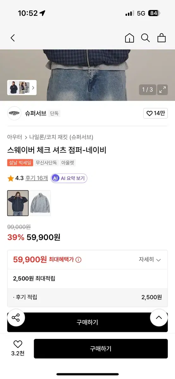Go back using the left arrow icon

pos(13,38)
